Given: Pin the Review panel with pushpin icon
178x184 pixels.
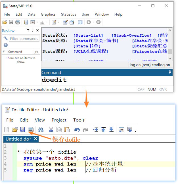Looking at the screenshot, I should [x=33, y=30].
